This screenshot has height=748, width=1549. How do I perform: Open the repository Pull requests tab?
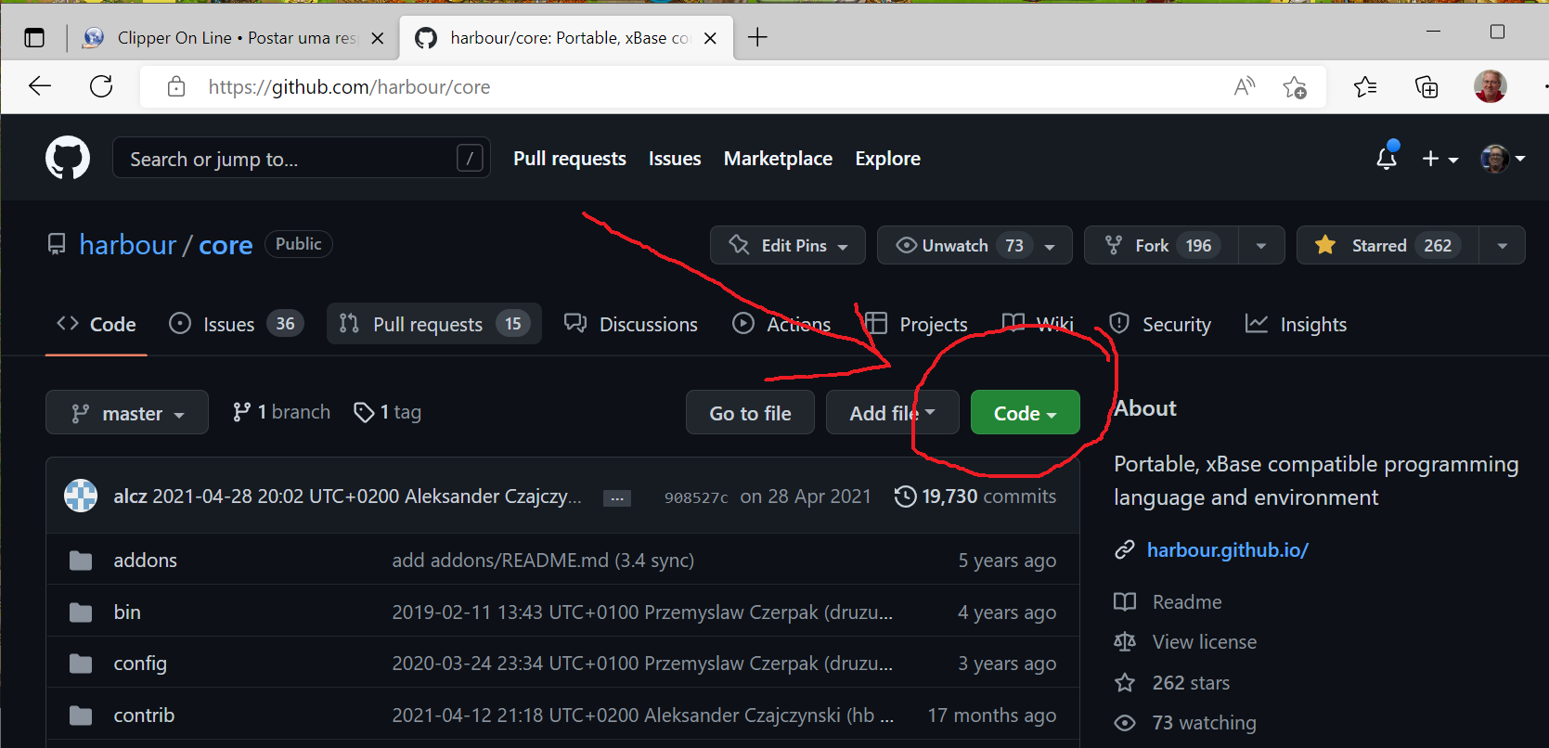coord(434,324)
